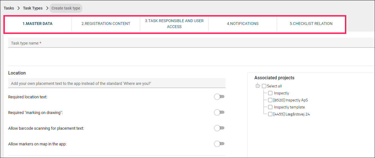Toggle Required marking on drawing switch
This screenshot has height=158, width=375.
[219, 112]
